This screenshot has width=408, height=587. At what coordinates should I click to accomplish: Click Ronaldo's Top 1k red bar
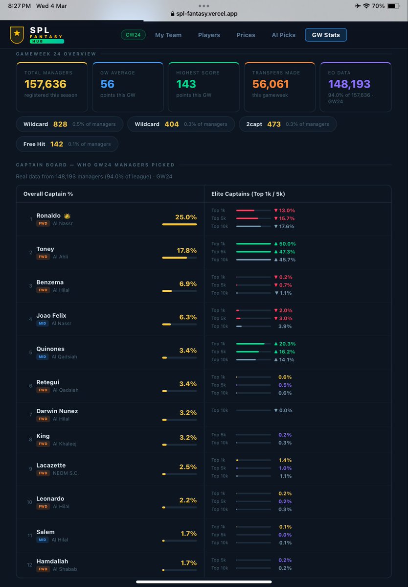point(253,211)
